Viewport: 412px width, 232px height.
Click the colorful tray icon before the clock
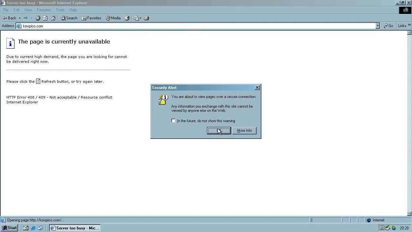[394, 228]
